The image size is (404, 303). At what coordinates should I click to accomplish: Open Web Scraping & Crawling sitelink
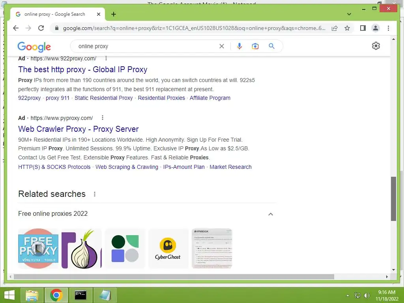pos(127,167)
